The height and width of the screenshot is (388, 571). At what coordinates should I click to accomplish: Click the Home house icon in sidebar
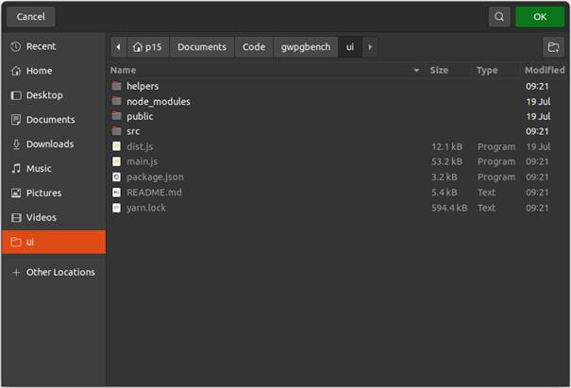tap(16, 71)
